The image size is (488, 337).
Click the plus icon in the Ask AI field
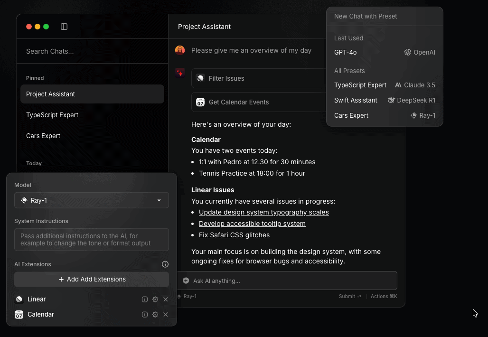click(x=186, y=280)
